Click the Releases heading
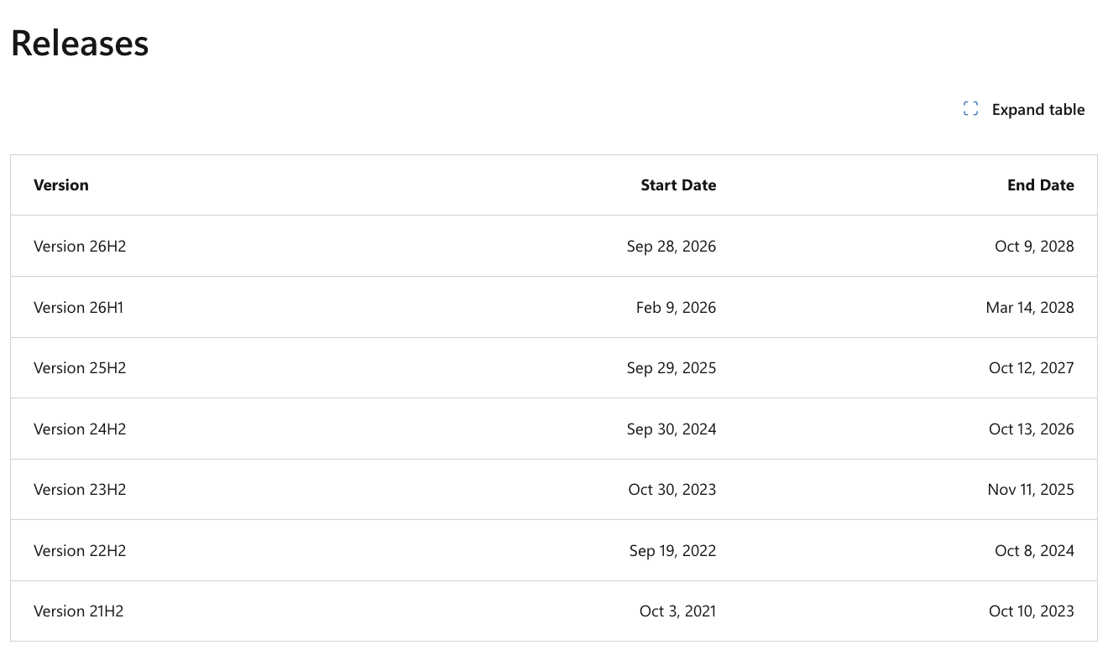This screenshot has width=1108, height=650. point(80,43)
